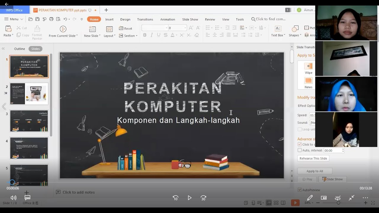The height and width of the screenshot is (213, 379).
Task: Open the Outline pane tab
Action: pyautogui.click(x=20, y=49)
